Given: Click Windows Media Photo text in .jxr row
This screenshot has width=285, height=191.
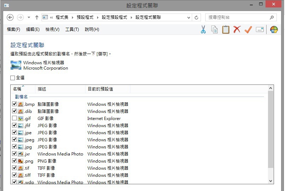Looking at the screenshot, I should coord(60,154).
